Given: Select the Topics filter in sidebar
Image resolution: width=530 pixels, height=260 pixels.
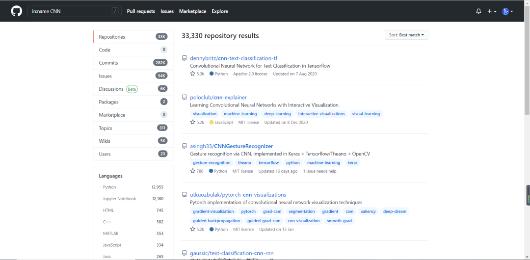Looking at the screenshot, I should (133, 128).
